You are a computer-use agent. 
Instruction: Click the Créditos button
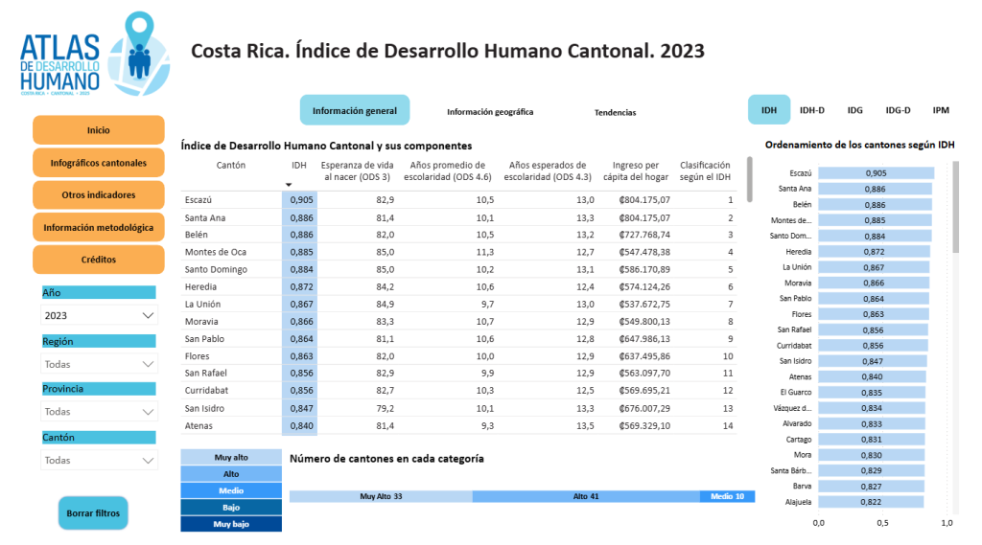click(99, 260)
